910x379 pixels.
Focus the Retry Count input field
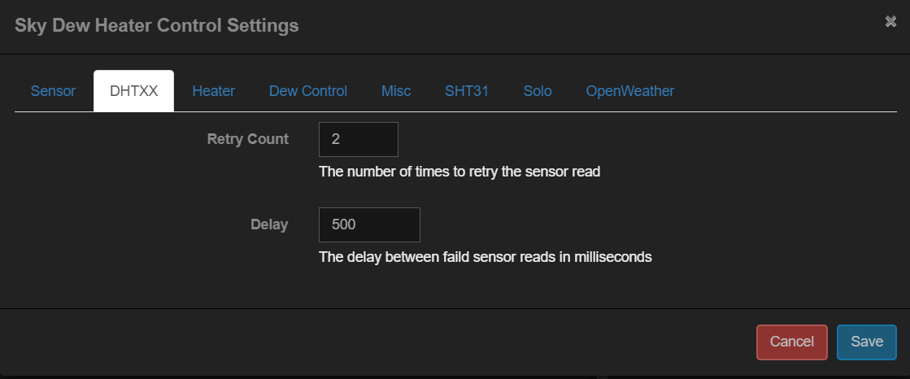[x=358, y=139]
